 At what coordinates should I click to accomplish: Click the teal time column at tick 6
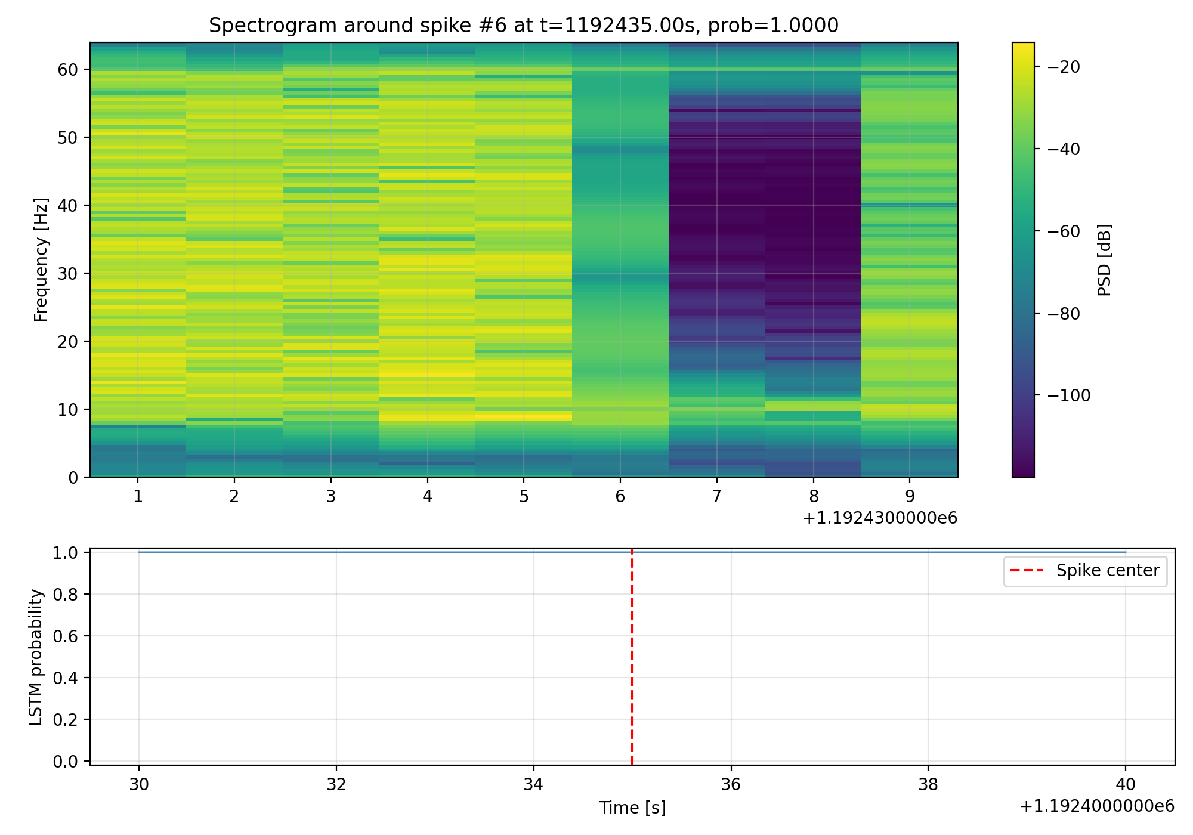tap(620, 179)
